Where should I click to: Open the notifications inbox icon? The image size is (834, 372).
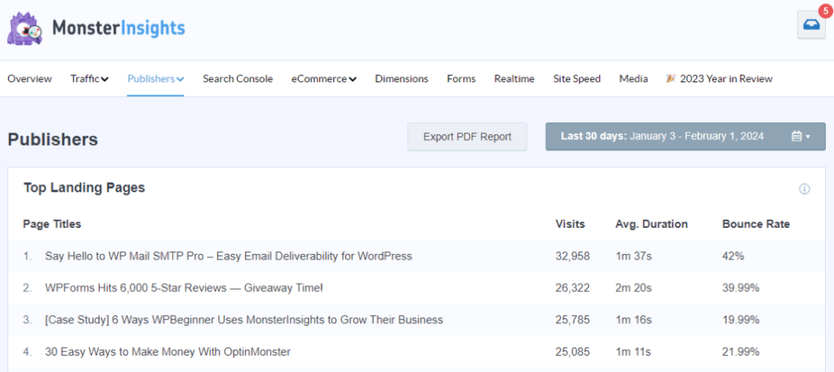point(810,25)
